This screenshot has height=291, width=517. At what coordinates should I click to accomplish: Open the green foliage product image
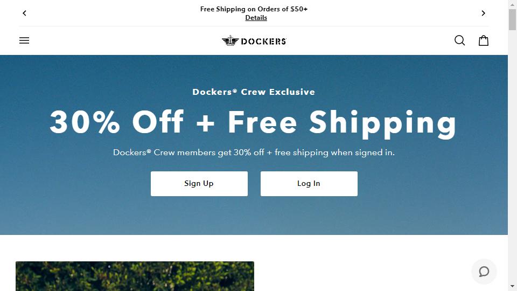click(x=135, y=276)
